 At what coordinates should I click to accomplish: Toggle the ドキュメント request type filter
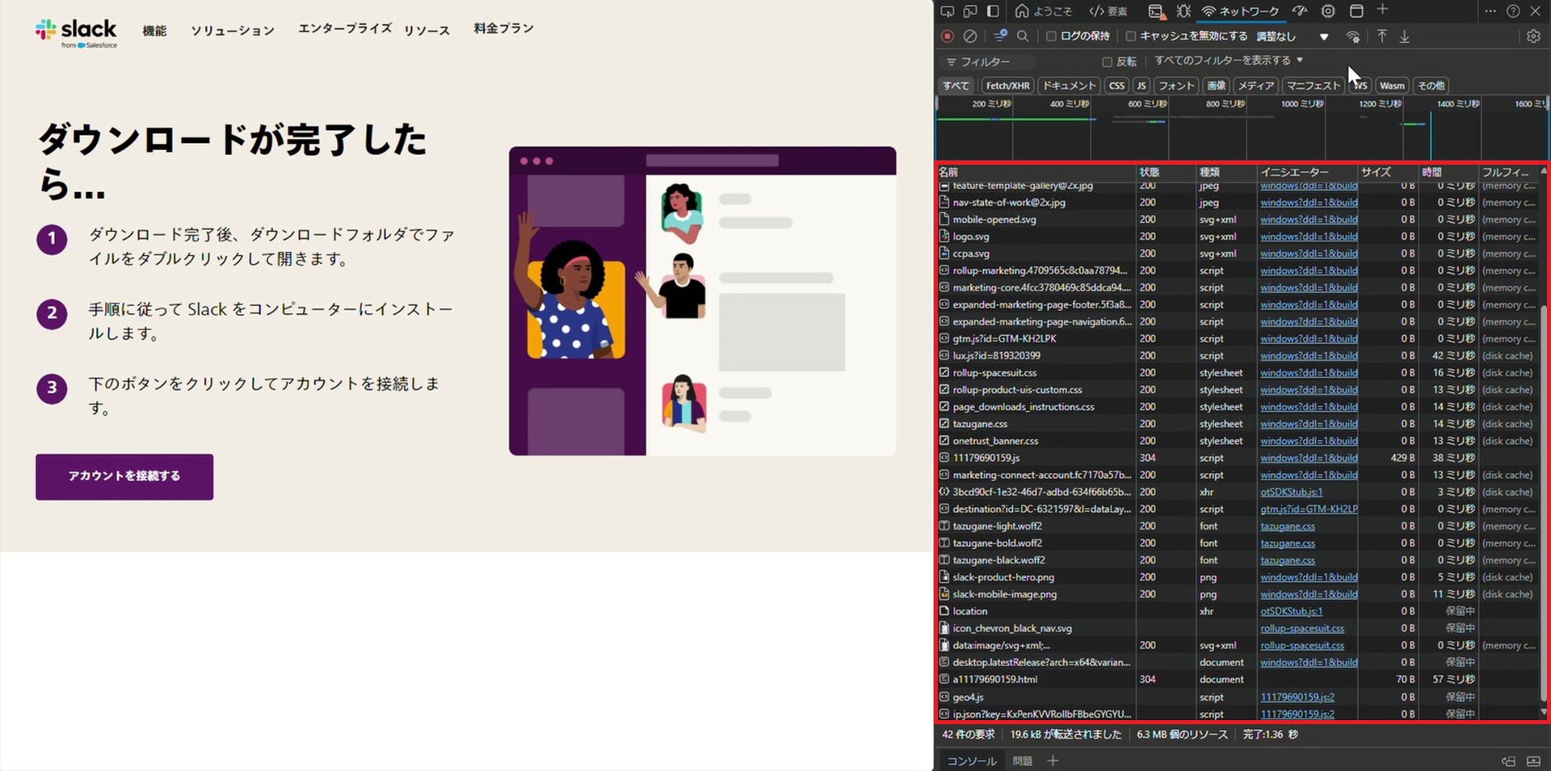(x=1069, y=86)
